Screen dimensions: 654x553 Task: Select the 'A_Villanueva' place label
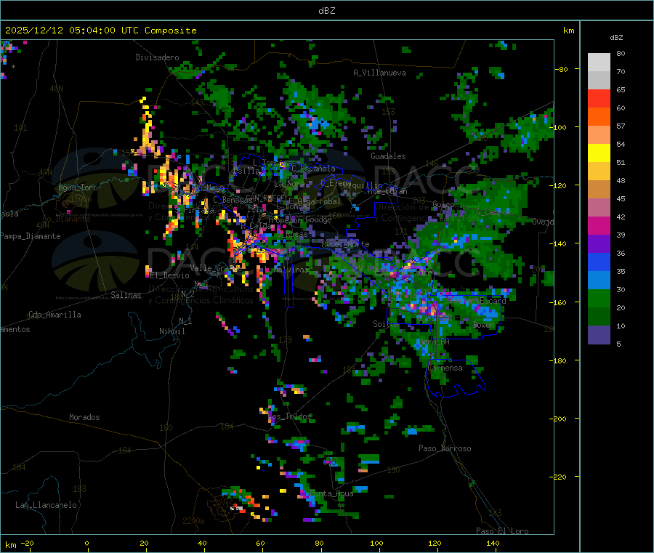pyautogui.click(x=379, y=73)
